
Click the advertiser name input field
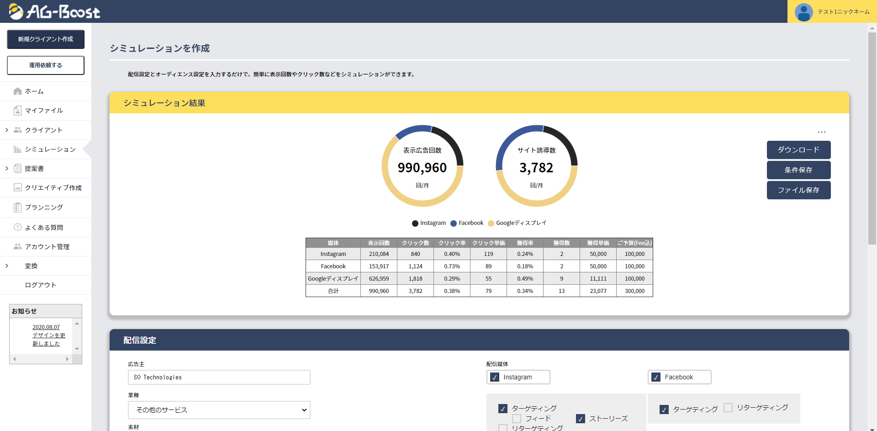[x=219, y=378]
